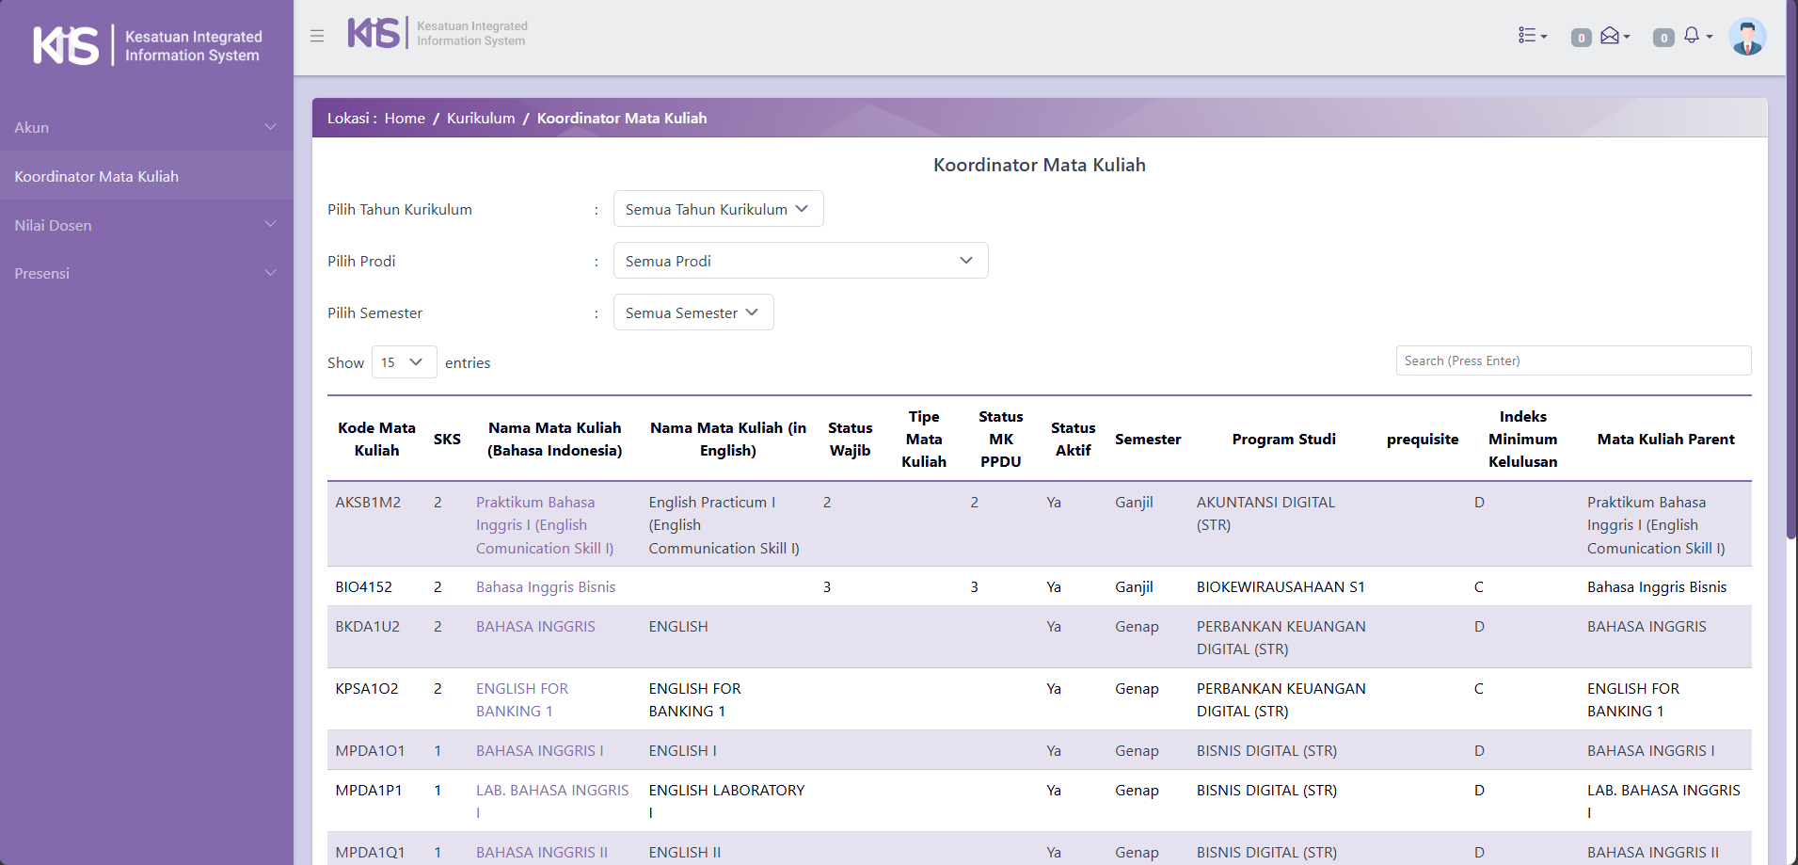This screenshot has height=865, width=1798.
Task: Go to Home in the breadcrumb
Action: coord(405,118)
